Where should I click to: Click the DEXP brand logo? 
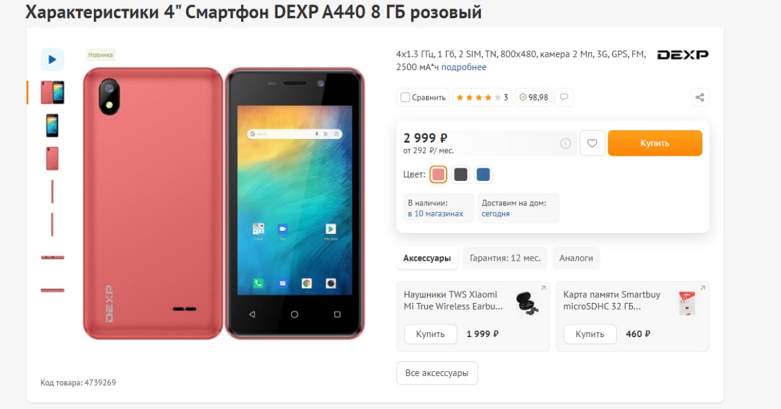(683, 55)
